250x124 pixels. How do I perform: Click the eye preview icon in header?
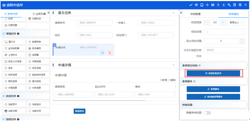196,5
